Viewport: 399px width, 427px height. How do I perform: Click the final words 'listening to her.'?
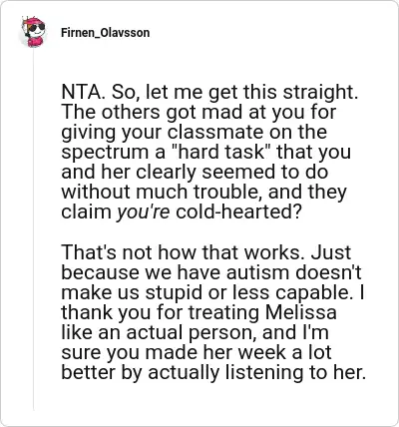point(296,372)
